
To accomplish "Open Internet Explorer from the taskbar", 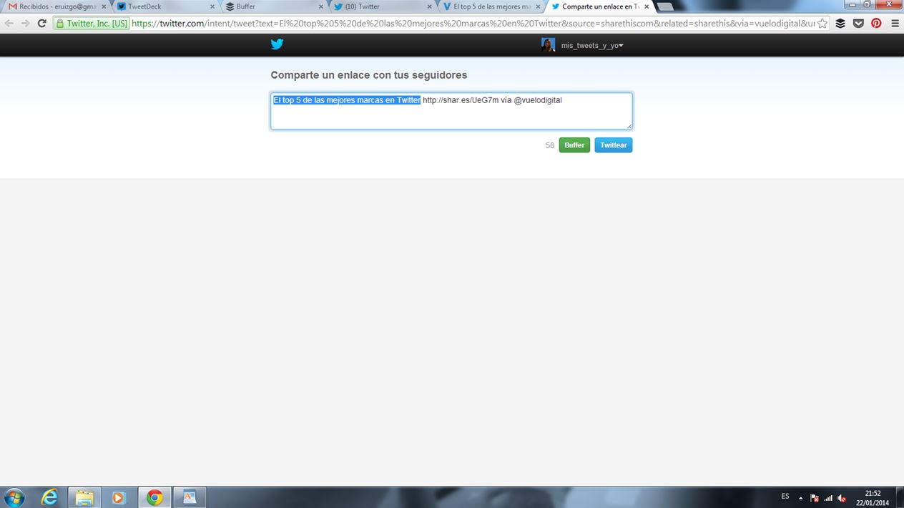I will click(x=49, y=497).
